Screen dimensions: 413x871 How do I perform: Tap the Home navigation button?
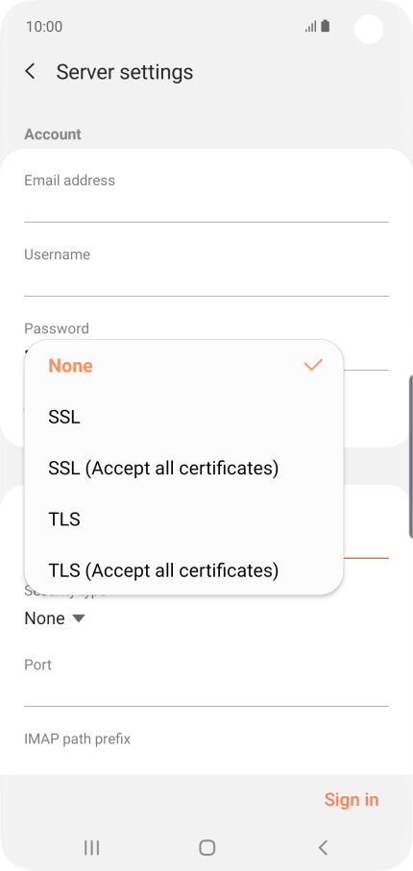pyautogui.click(x=206, y=847)
